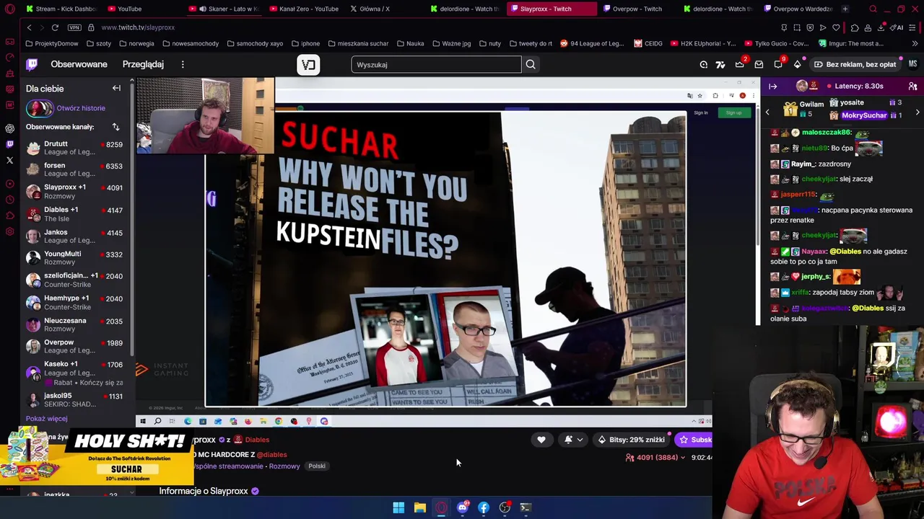Screen dimensions: 924x519
Task: Sort followed channels with the arrows icon
Action: click(x=115, y=127)
